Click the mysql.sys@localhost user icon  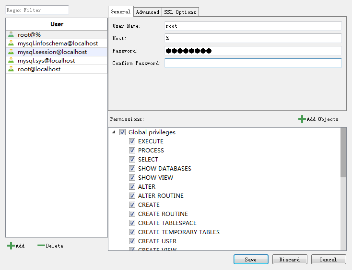[11, 61]
